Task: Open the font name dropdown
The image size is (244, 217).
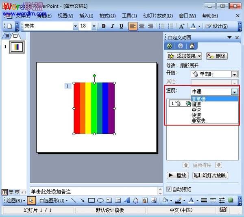Action: (75, 26)
